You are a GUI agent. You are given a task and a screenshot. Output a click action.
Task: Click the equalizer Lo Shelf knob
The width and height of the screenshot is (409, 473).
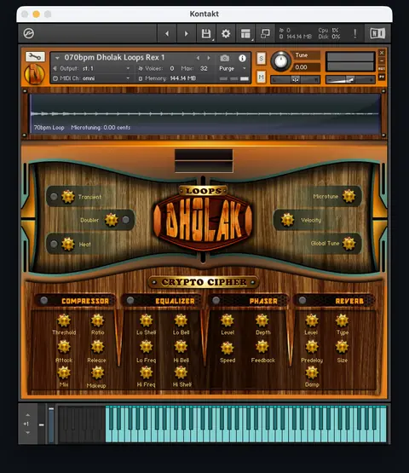click(x=146, y=320)
